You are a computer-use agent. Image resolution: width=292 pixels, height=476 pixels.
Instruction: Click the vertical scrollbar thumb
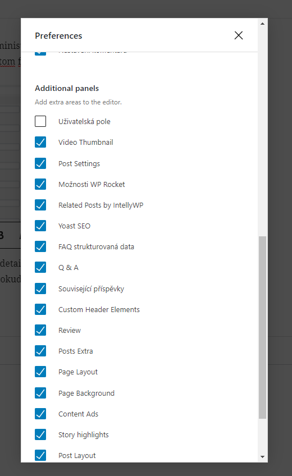click(x=263, y=327)
